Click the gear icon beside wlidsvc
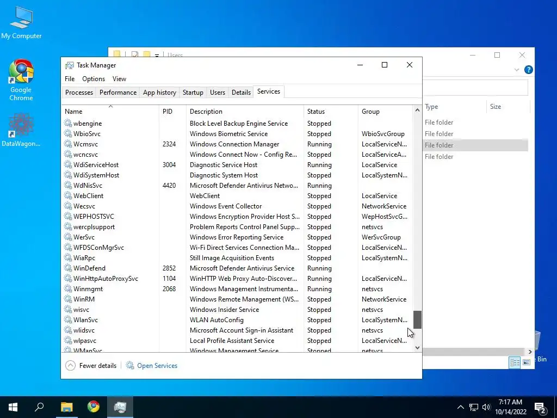The image size is (557, 418). pos(68,330)
